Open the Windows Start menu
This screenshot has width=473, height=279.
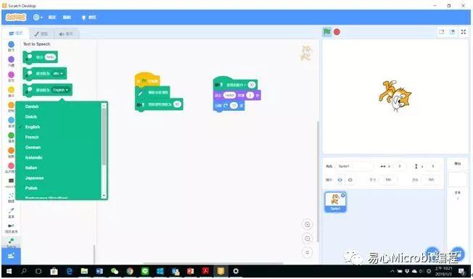click(9, 272)
